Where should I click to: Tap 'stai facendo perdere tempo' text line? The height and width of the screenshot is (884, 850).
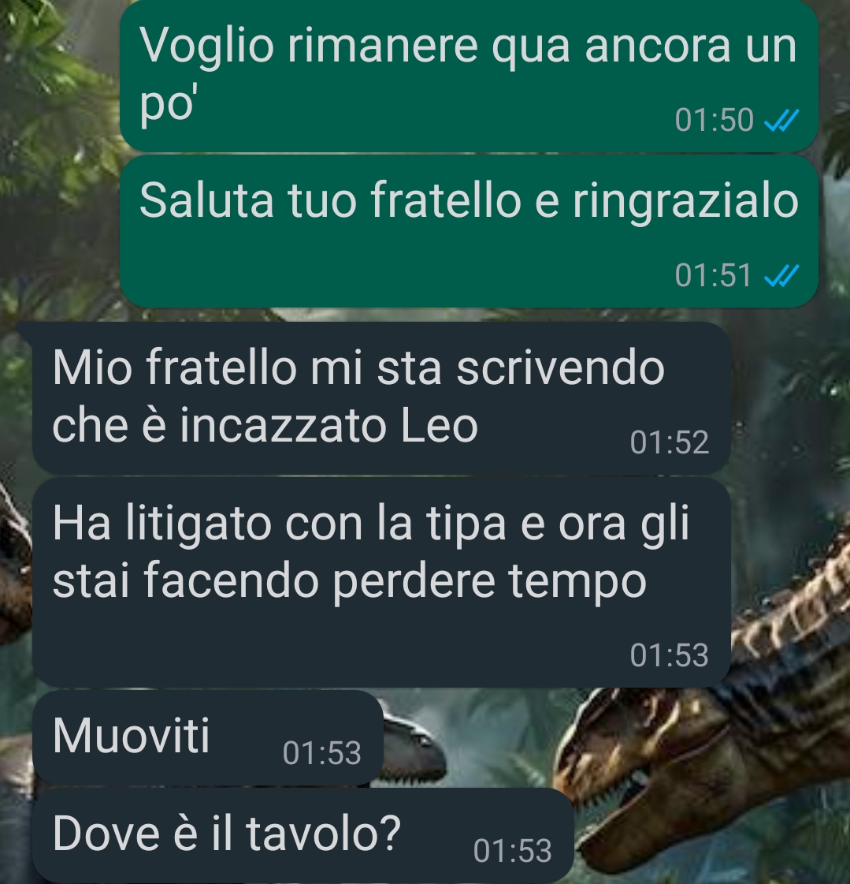coord(349,583)
